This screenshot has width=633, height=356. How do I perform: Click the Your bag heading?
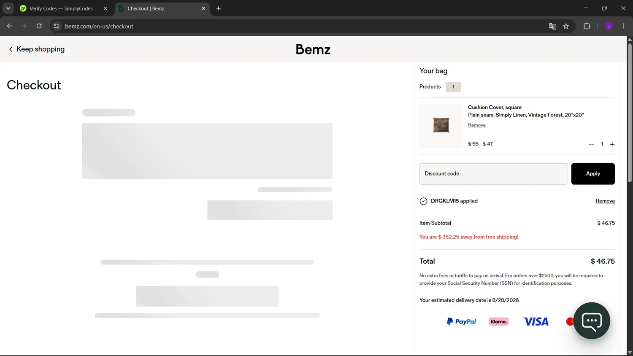click(433, 71)
